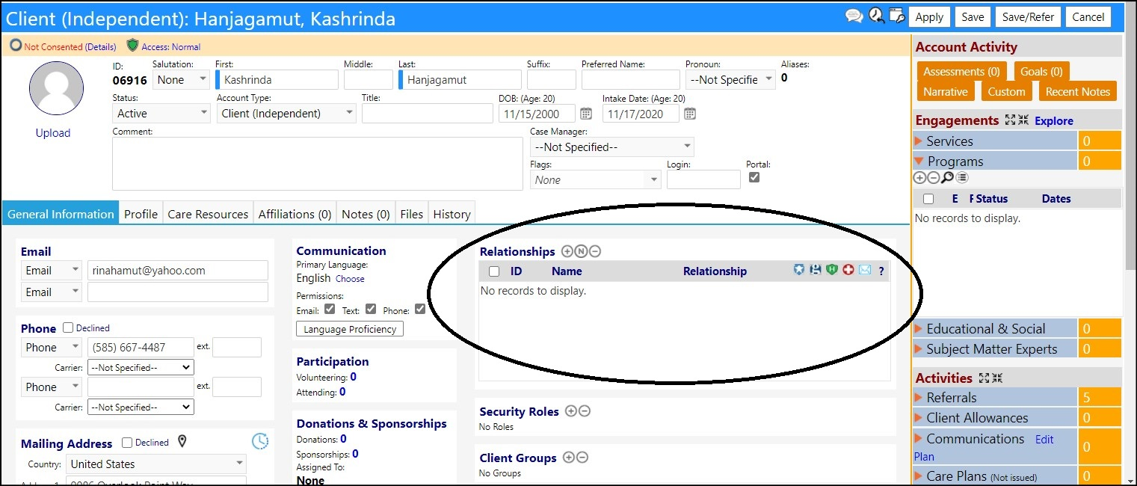Open the clock history icon in header
The image size is (1137, 486).
(x=876, y=16)
